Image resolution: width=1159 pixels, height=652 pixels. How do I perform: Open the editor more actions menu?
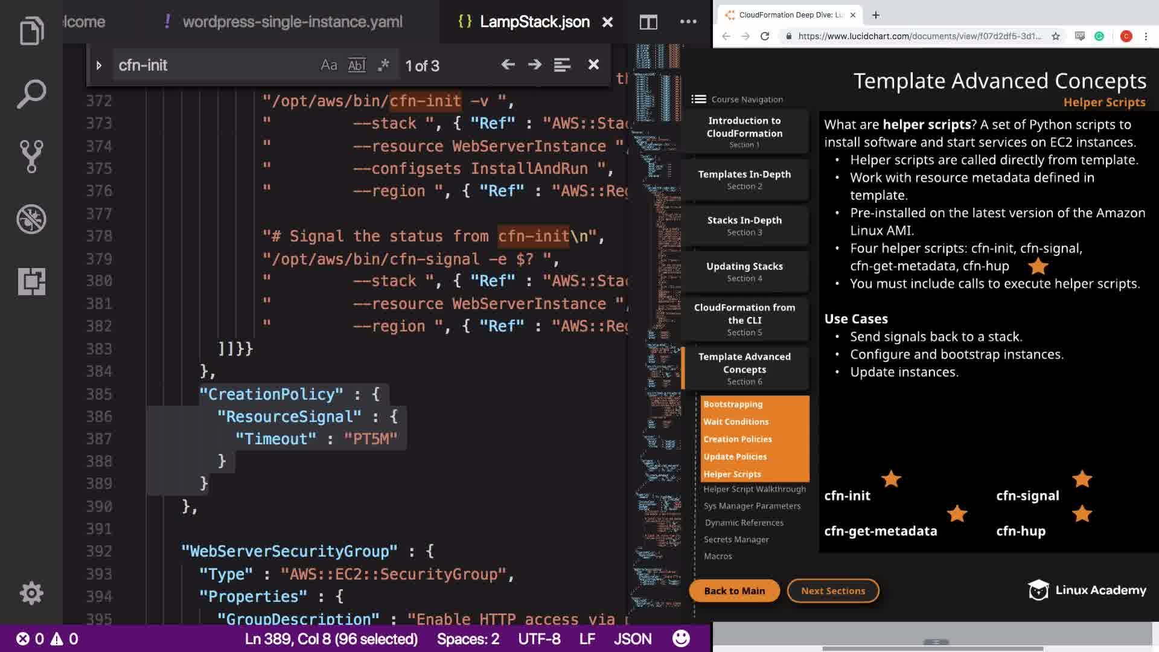coord(688,22)
